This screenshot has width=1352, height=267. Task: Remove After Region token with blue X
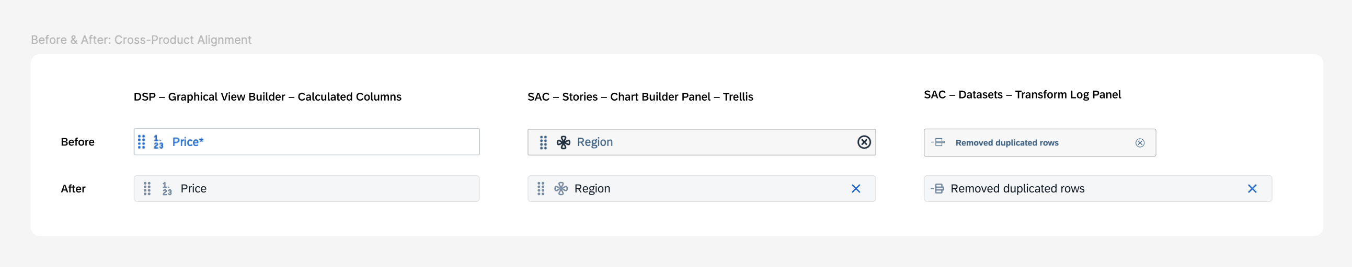(855, 188)
